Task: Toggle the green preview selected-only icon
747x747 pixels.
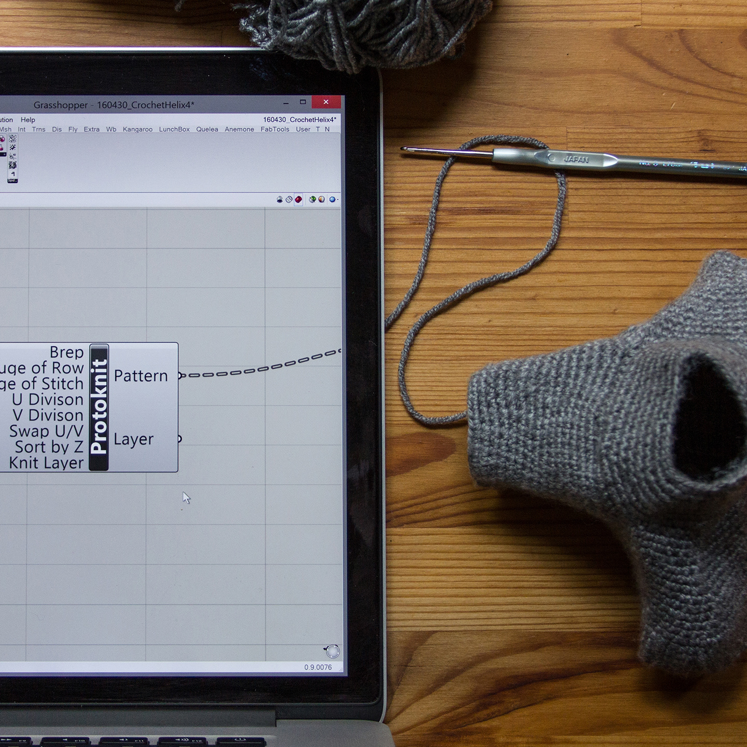Action: 313,199
